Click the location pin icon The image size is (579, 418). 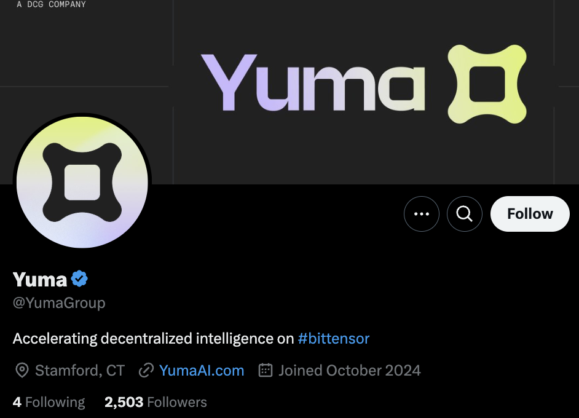(22, 370)
